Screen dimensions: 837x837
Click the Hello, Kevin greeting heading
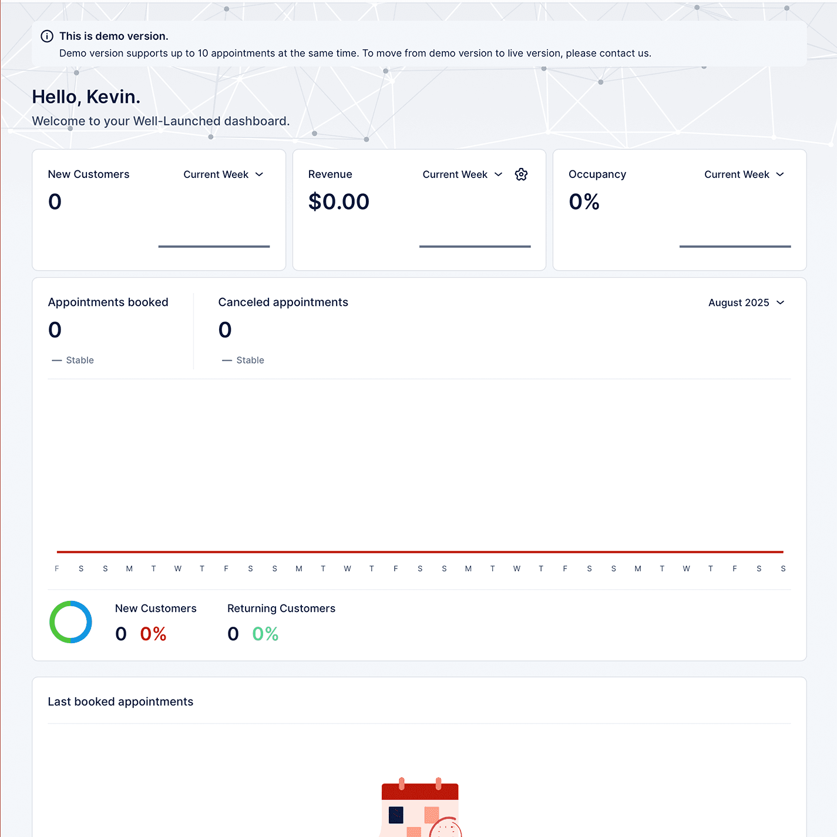point(86,97)
